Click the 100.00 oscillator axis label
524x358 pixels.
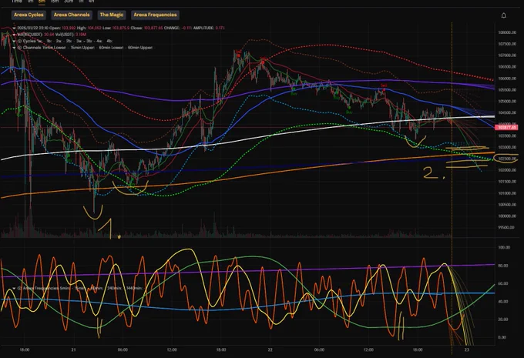[504, 247]
